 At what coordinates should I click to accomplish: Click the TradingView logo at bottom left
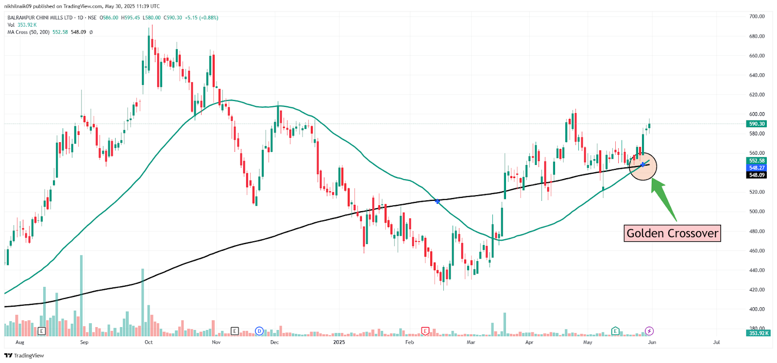[24, 356]
